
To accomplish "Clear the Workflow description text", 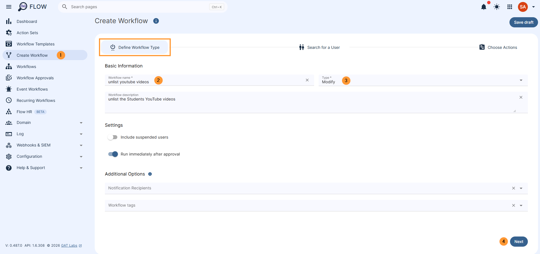I will click(521, 97).
